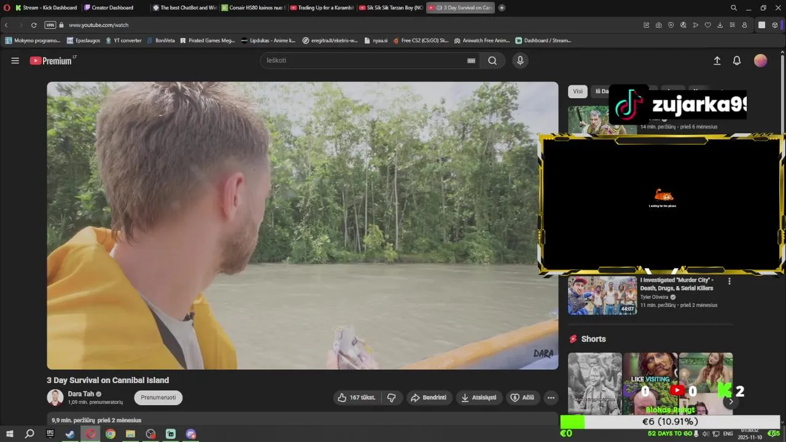
Task: Open the tab search magnifier icon
Action: click(734, 8)
